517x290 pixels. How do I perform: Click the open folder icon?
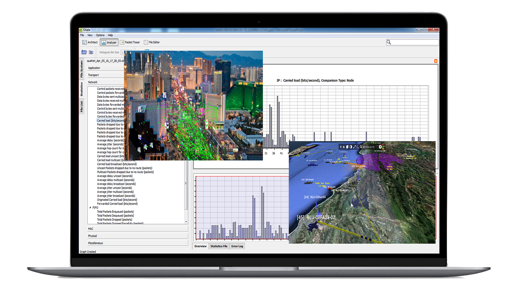pos(84,52)
